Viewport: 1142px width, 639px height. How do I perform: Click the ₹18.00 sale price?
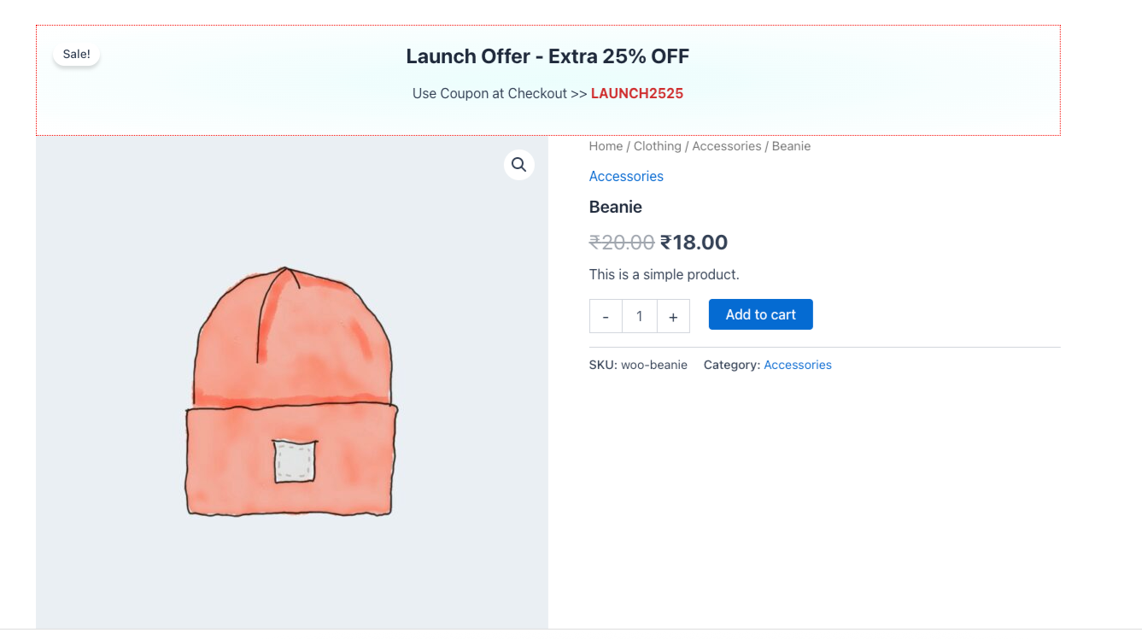pos(694,243)
